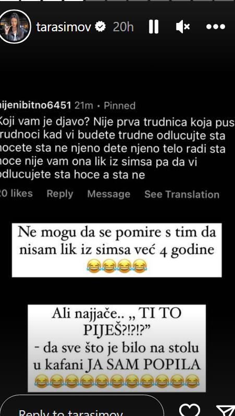Viewport: 235px width, 416px height.
Task: Open the 20 likes count
Action: pos(16,194)
